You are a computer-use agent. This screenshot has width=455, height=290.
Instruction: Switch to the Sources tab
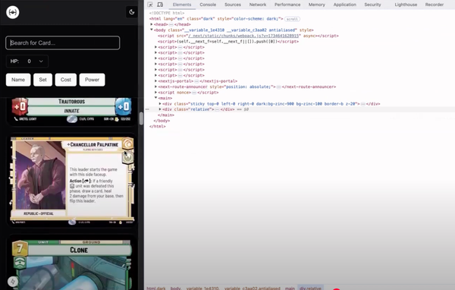click(233, 5)
